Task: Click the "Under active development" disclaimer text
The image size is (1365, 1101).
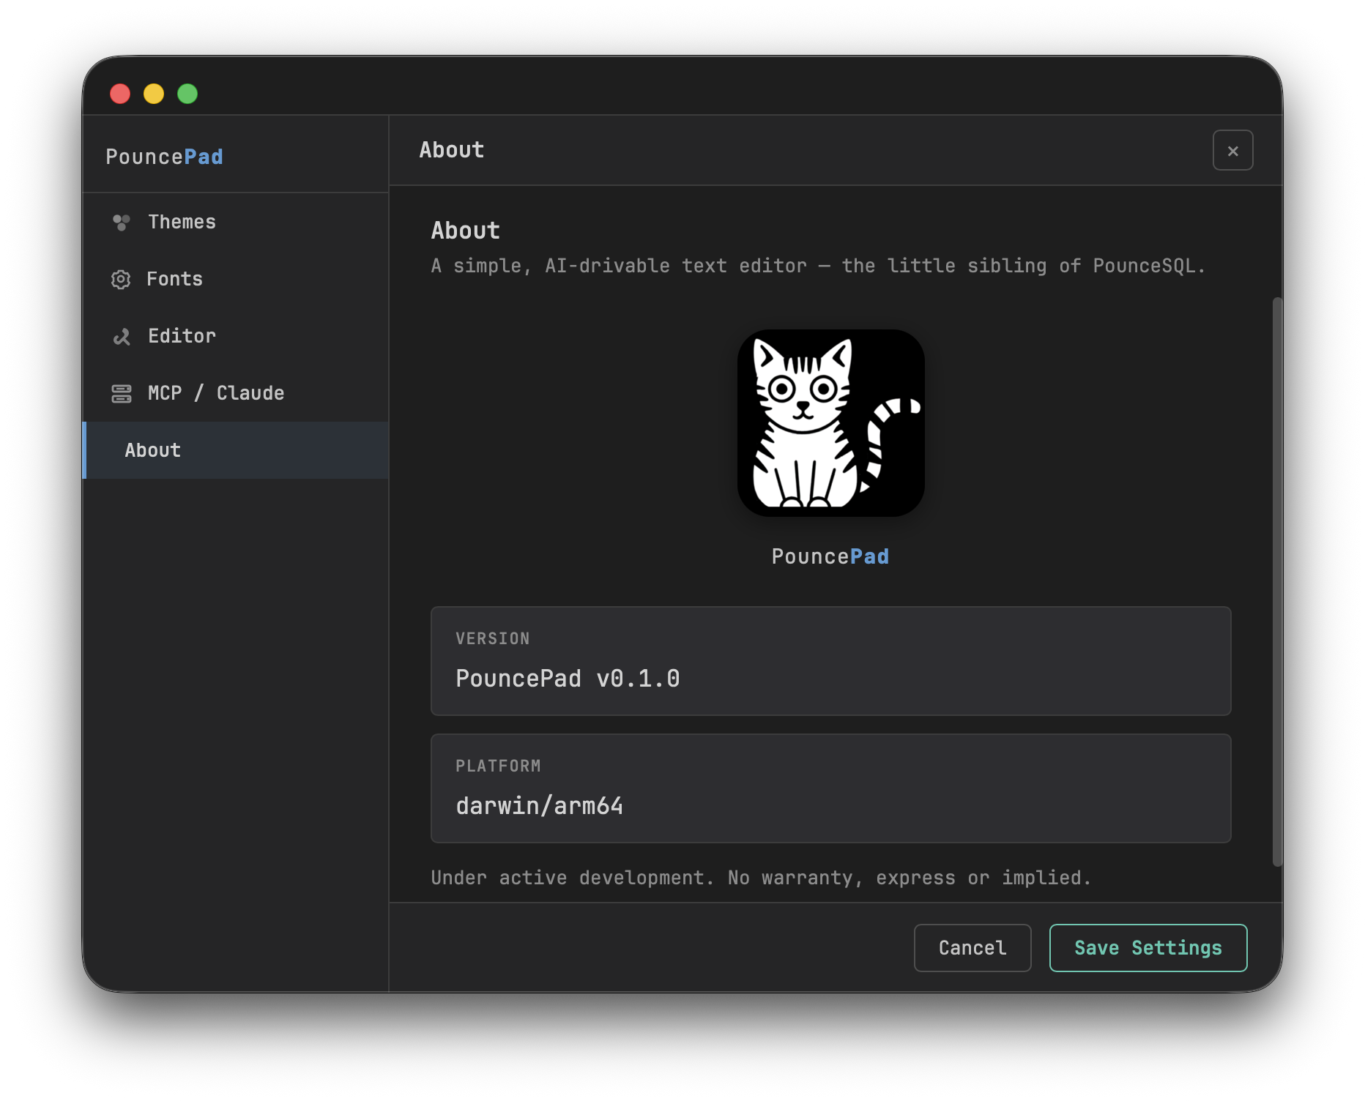Action: pos(761,878)
